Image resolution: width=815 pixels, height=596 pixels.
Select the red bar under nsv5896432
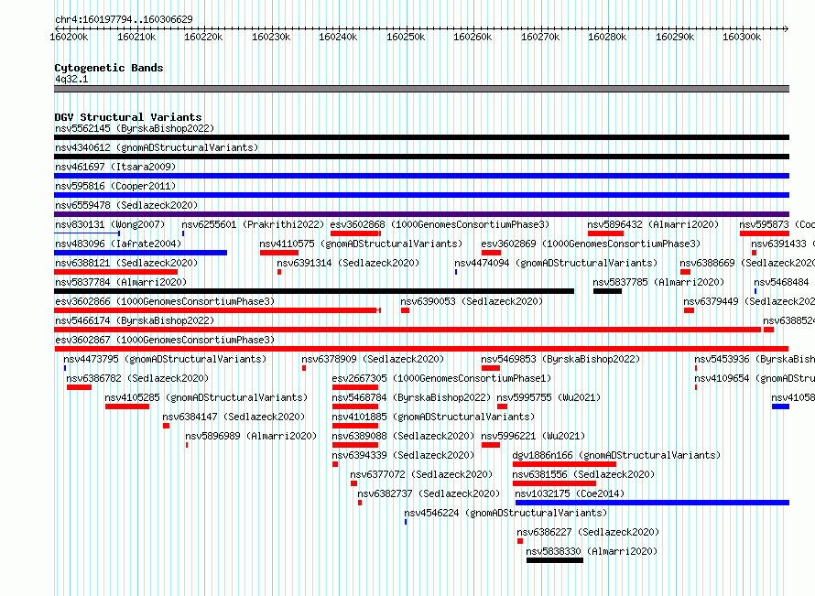(605, 233)
